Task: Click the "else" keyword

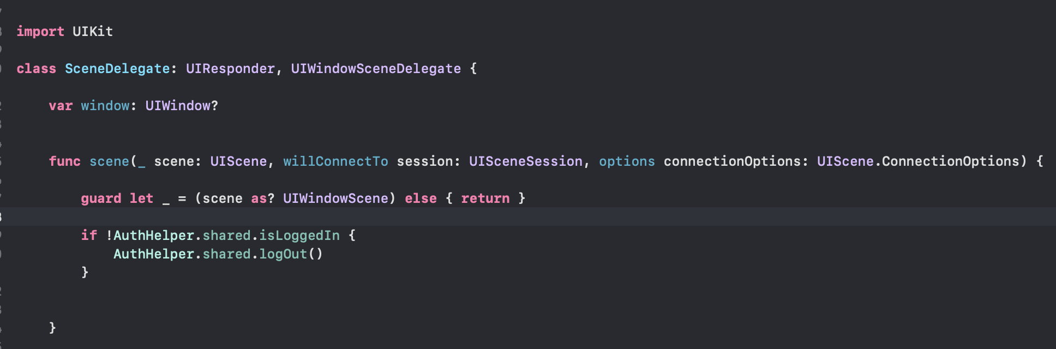Action: coord(421,198)
